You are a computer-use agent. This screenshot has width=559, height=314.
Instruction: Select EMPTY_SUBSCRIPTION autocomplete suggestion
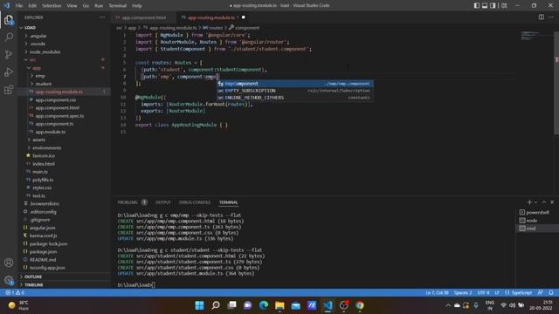[295, 91]
